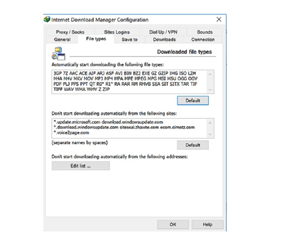The height and width of the screenshot is (246, 282).
Task: Confirm settings with the OK button
Action: click(173, 224)
